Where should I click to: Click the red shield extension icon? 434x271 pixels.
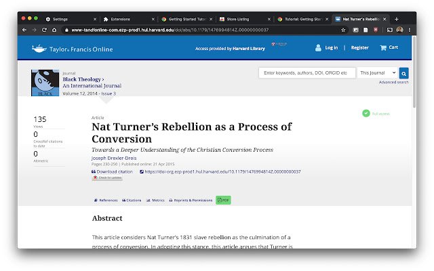coord(376,30)
